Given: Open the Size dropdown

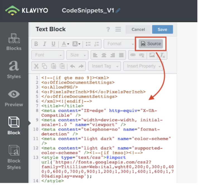Looking at the screenshot, I should 77,55.
